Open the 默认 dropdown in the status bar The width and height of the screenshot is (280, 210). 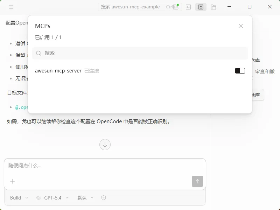[85, 198]
